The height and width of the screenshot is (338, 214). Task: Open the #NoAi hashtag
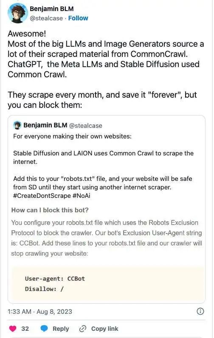(x=82, y=196)
